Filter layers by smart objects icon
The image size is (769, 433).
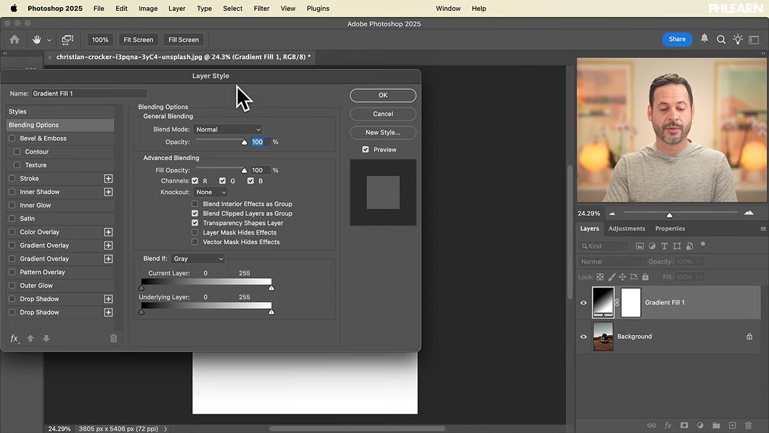tap(689, 246)
